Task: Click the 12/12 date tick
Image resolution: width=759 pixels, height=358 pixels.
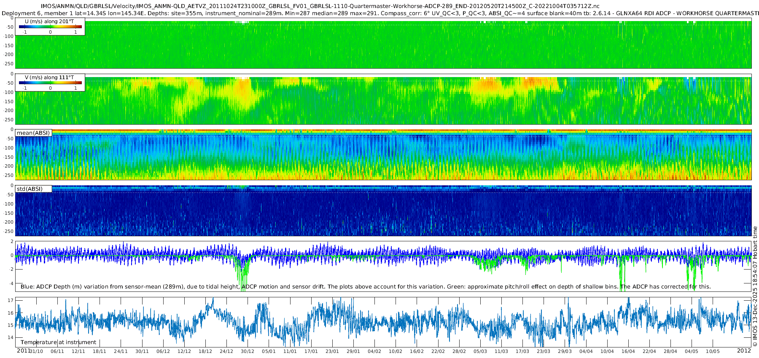Action: [x=184, y=351]
